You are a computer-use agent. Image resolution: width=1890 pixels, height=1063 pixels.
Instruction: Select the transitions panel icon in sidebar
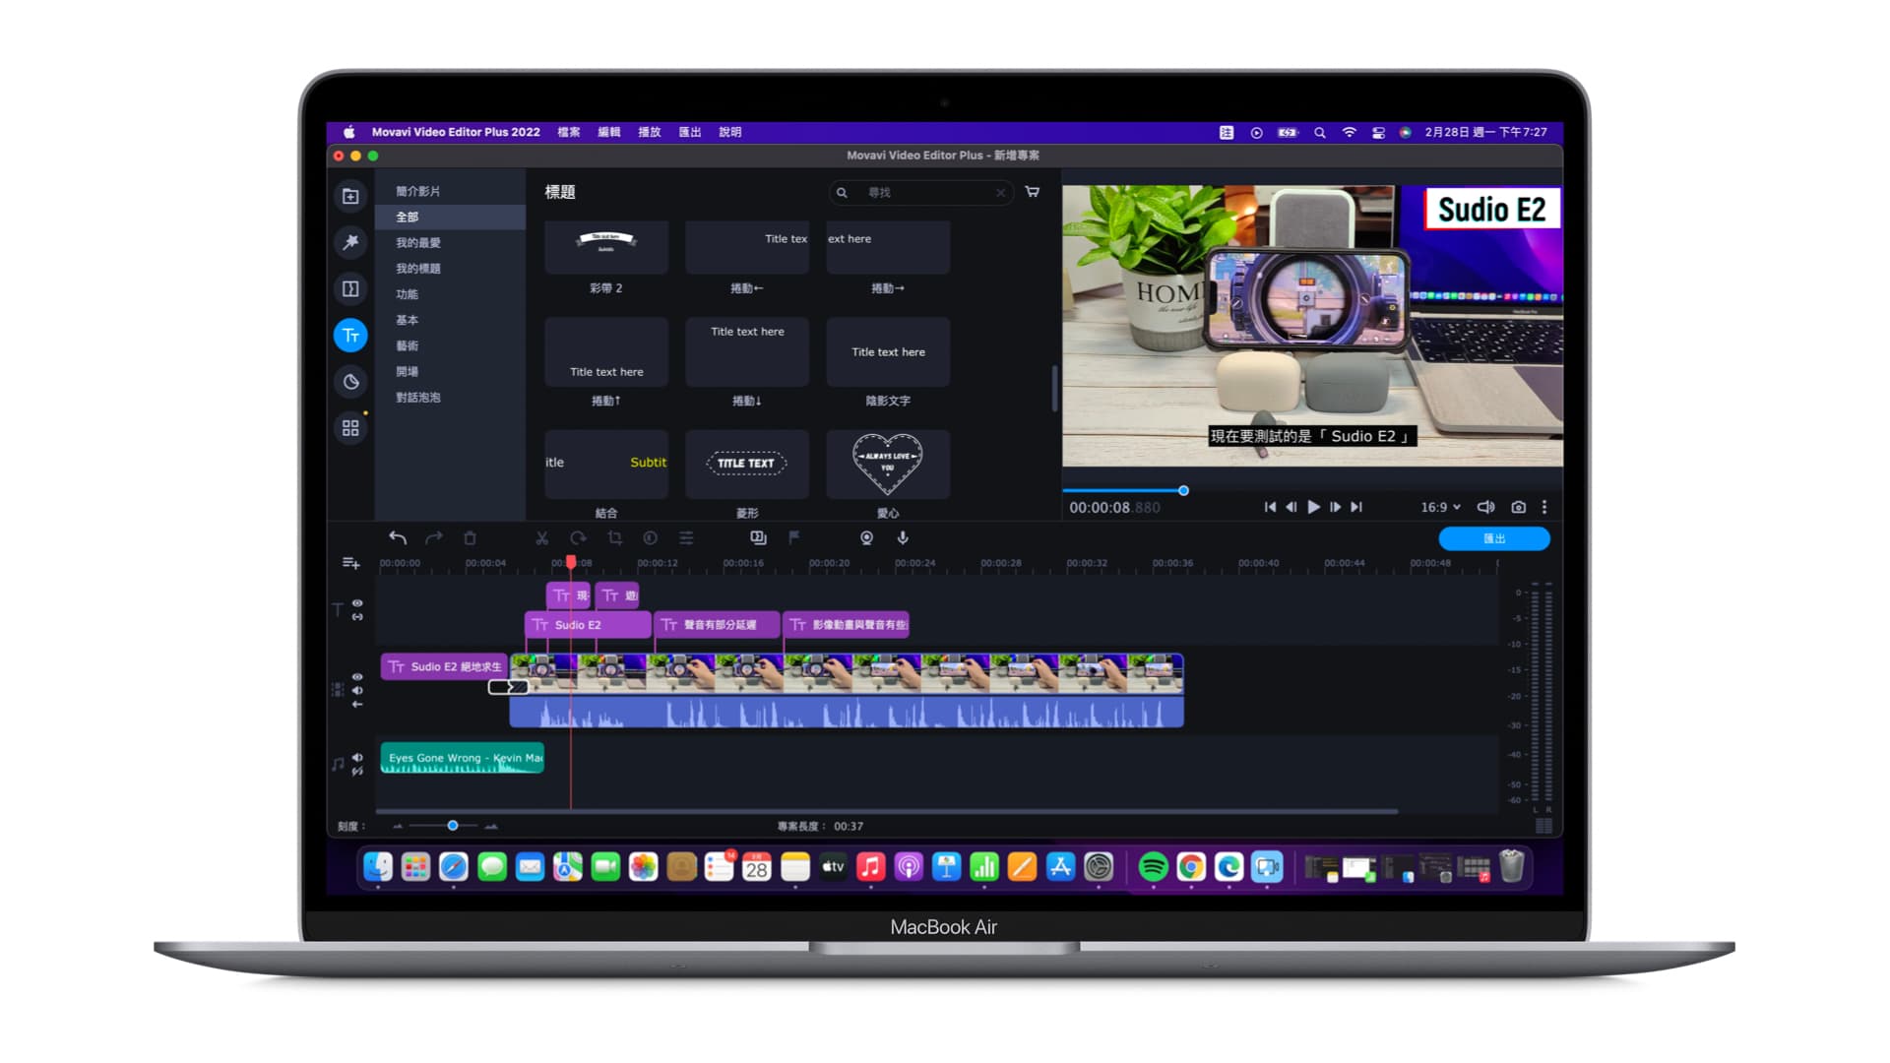tap(350, 288)
